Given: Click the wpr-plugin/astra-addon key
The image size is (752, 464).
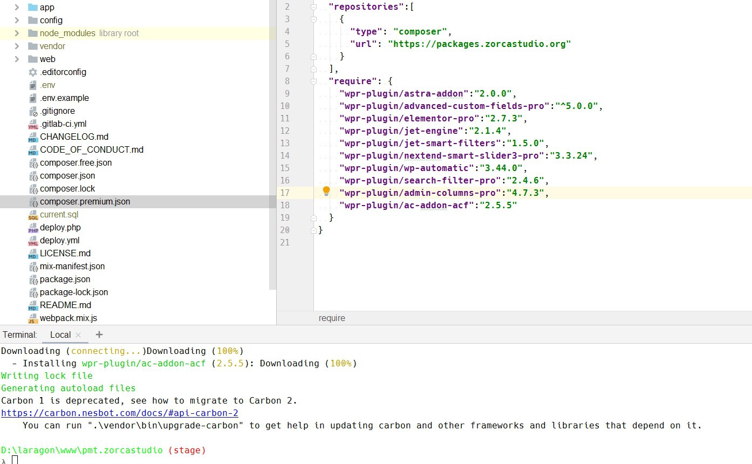Looking at the screenshot, I should (404, 94).
